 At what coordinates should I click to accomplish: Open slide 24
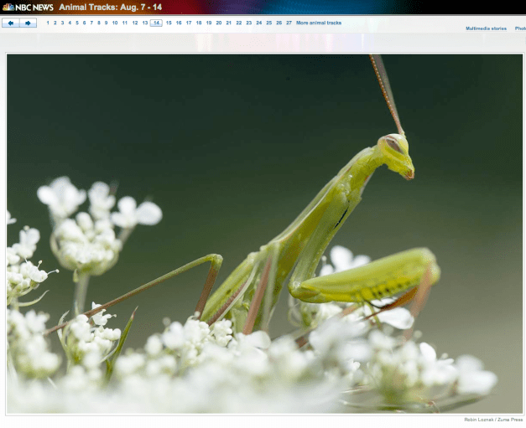coord(258,23)
